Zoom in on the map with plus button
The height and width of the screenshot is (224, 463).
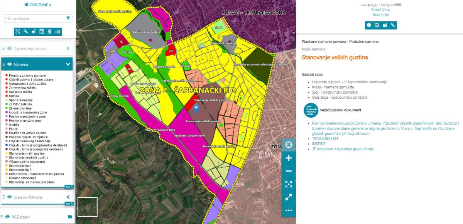(289, 158)
